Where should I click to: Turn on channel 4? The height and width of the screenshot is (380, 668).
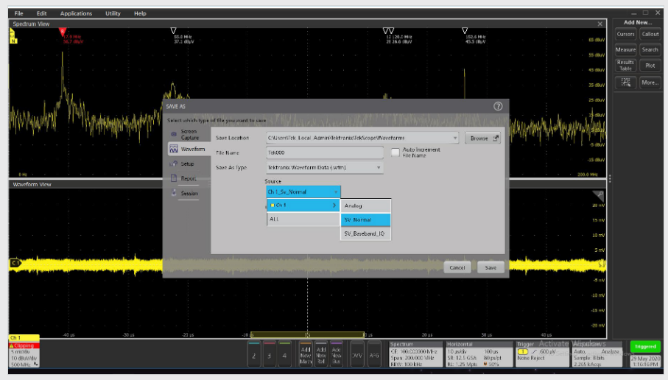[x=285, y=354]
